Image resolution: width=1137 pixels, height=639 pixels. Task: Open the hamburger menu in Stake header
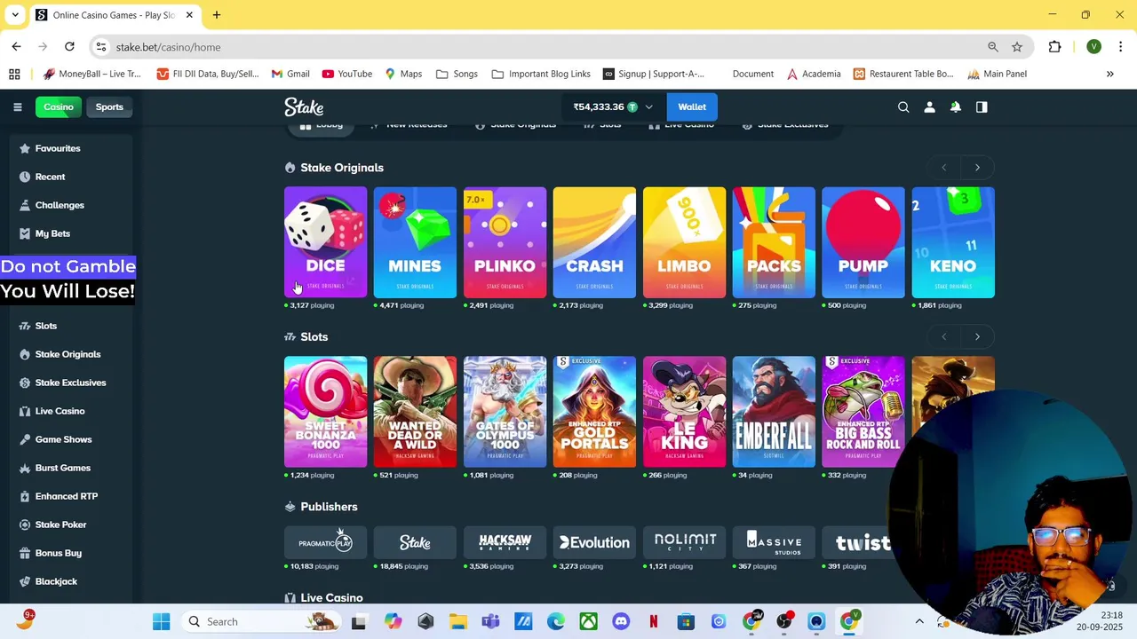click(17, 107)
